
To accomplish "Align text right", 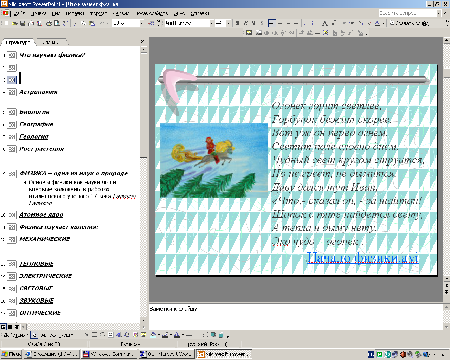I will point(288,23).
